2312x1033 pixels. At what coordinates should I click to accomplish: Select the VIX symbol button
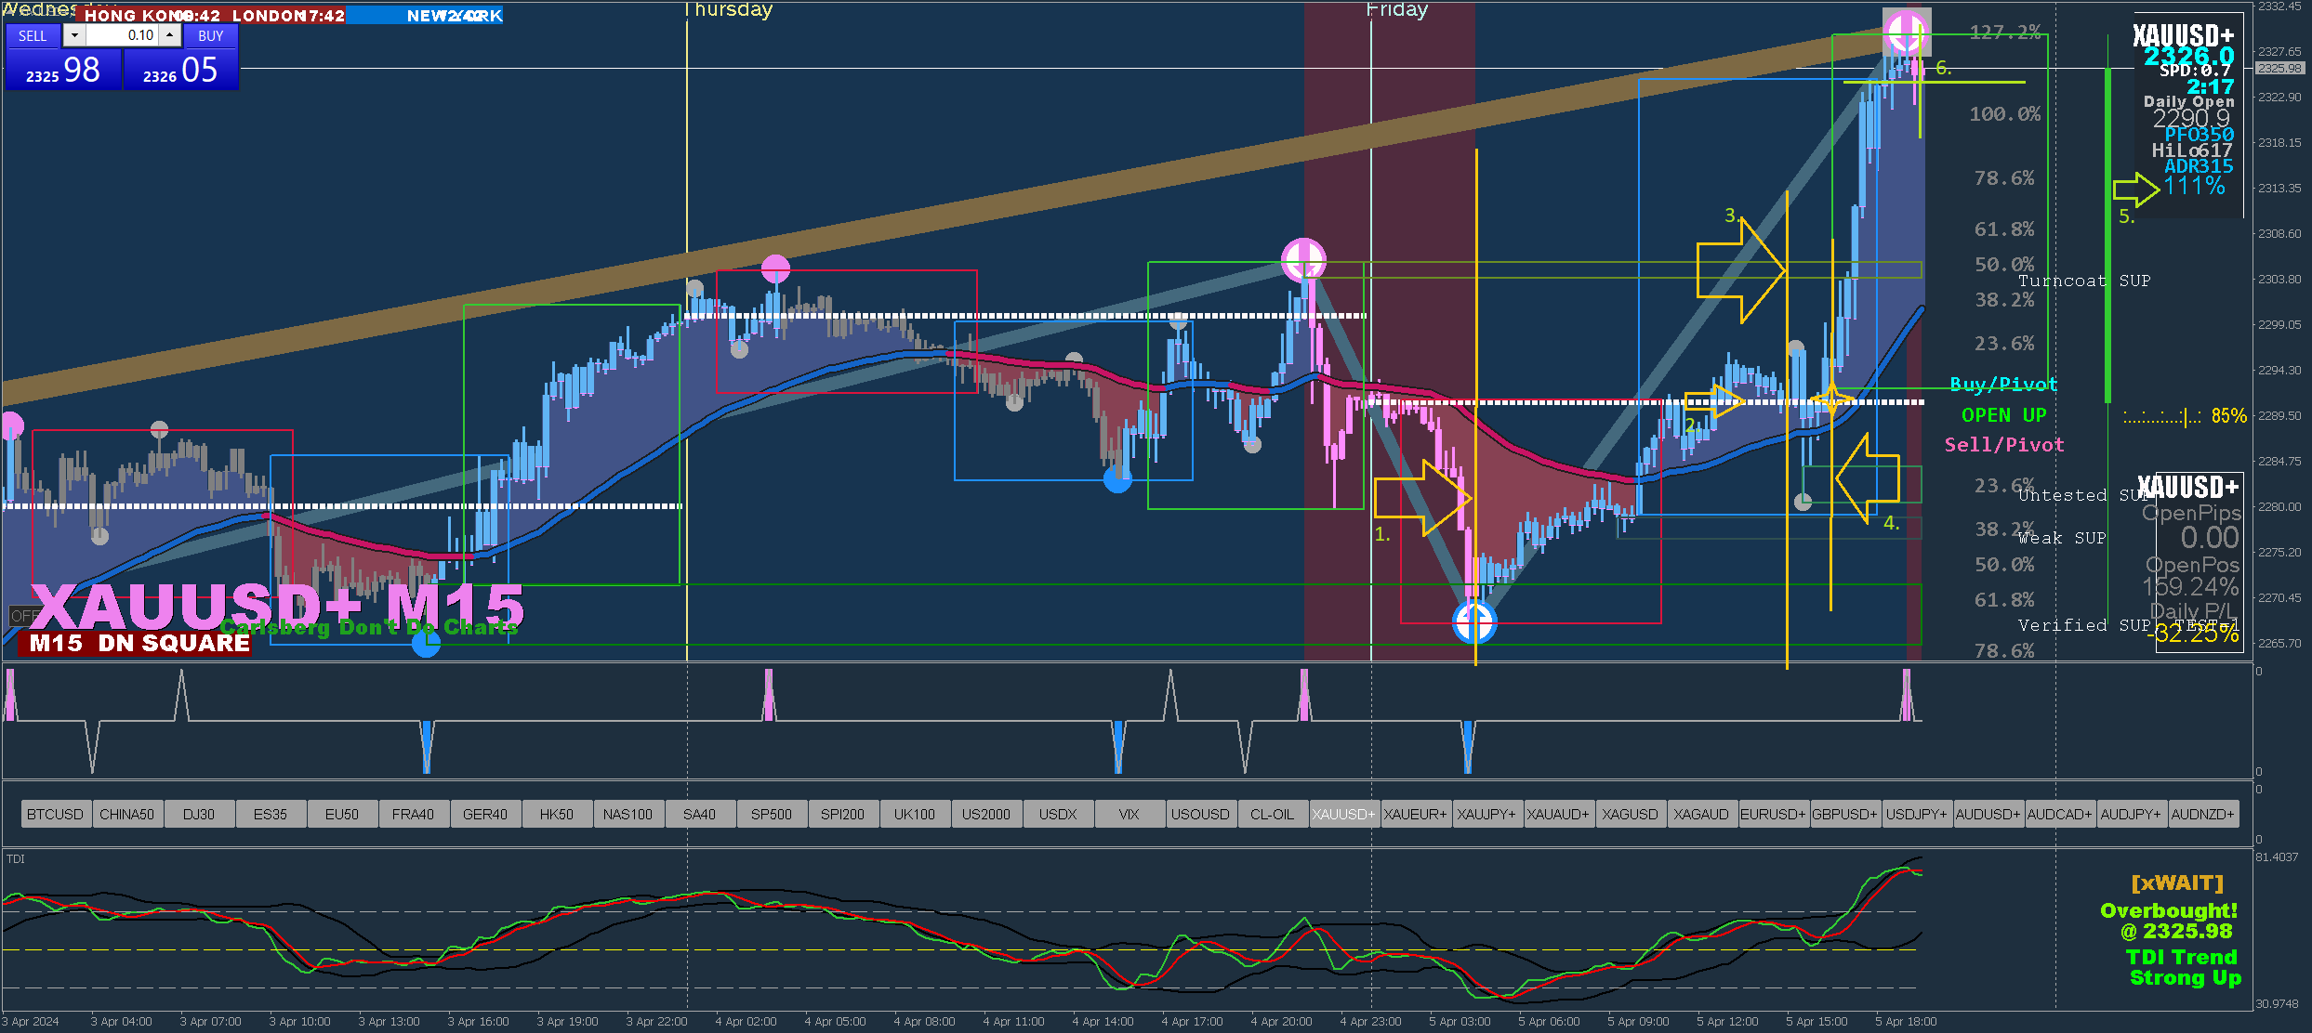(x=1129, y=815)
